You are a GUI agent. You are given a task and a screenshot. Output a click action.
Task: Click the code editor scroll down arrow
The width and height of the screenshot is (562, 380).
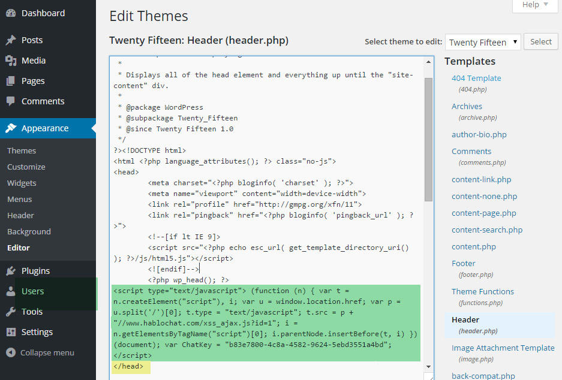pos(428,366)
